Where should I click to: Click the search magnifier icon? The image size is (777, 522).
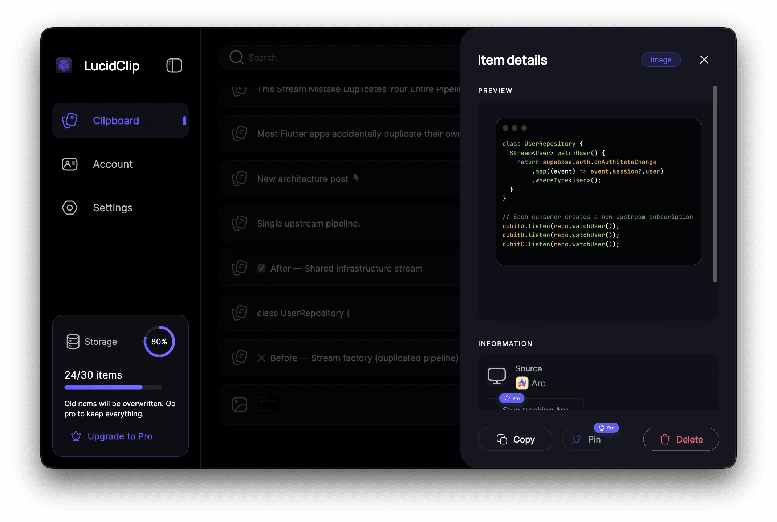tap(236, 57)
